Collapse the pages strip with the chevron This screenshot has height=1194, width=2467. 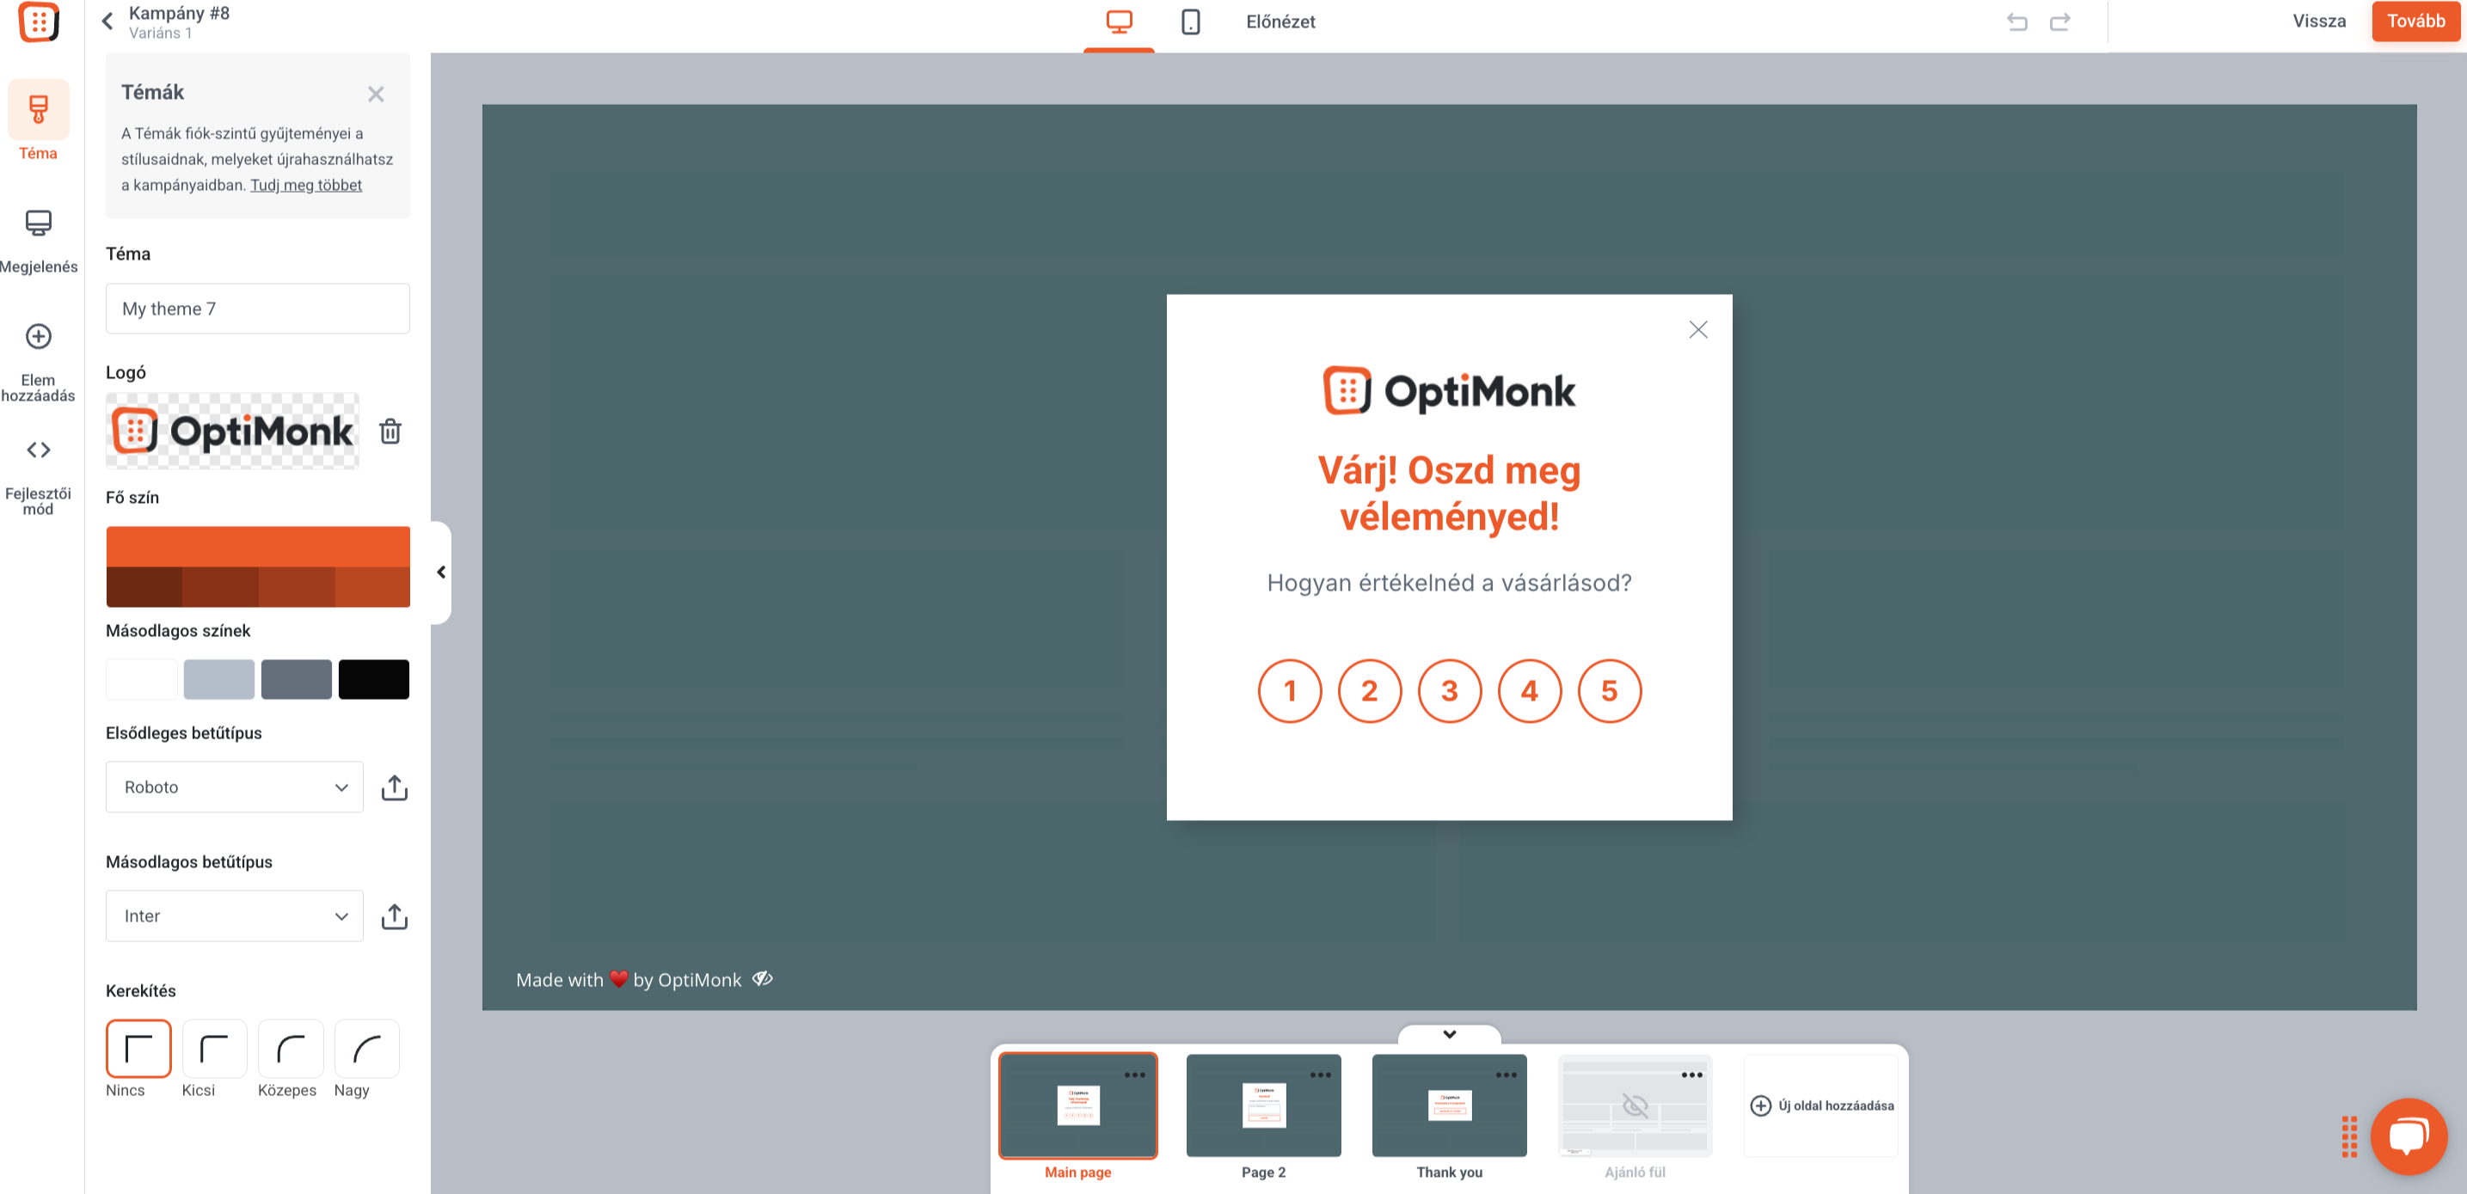[x=1449, y=1034]
